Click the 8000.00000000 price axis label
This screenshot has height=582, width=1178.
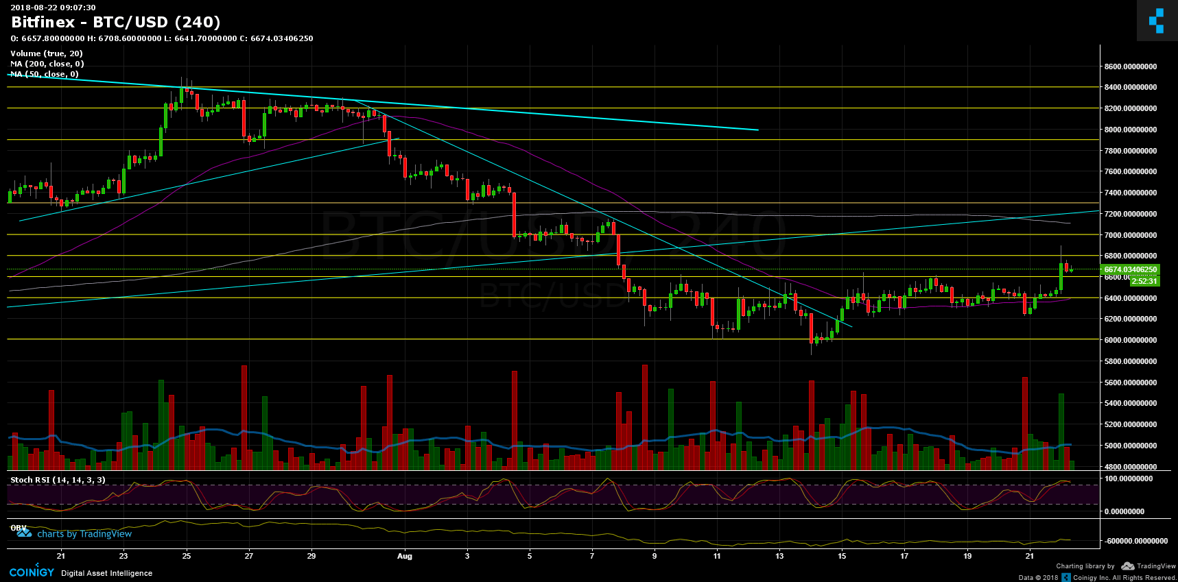[1131, 130]
